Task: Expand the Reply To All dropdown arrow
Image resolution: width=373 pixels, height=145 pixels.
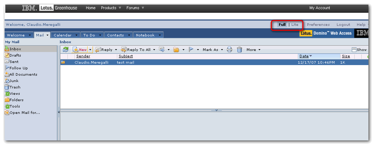Action: 154,50
